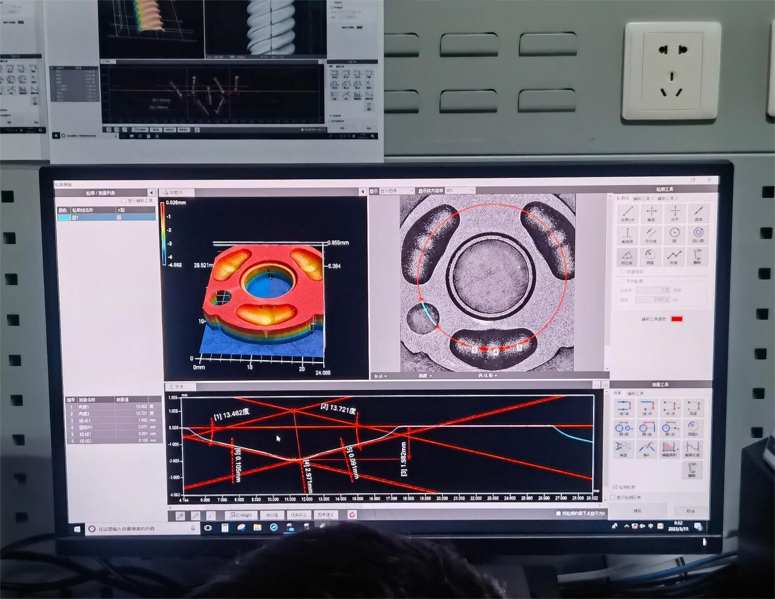775x599 pixels.
Task: Click the 确定 confirm button
Action: (638, 511)
